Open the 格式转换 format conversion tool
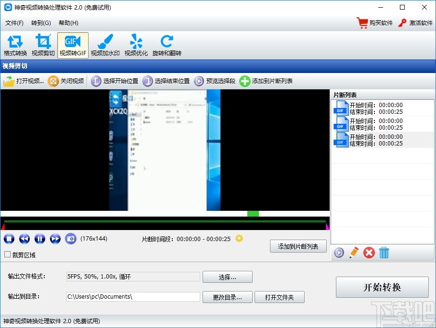This screenshot has width=436, height=328. tap(15, 45)
